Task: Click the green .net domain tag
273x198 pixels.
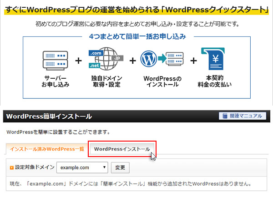Action: tap(94, 66)
